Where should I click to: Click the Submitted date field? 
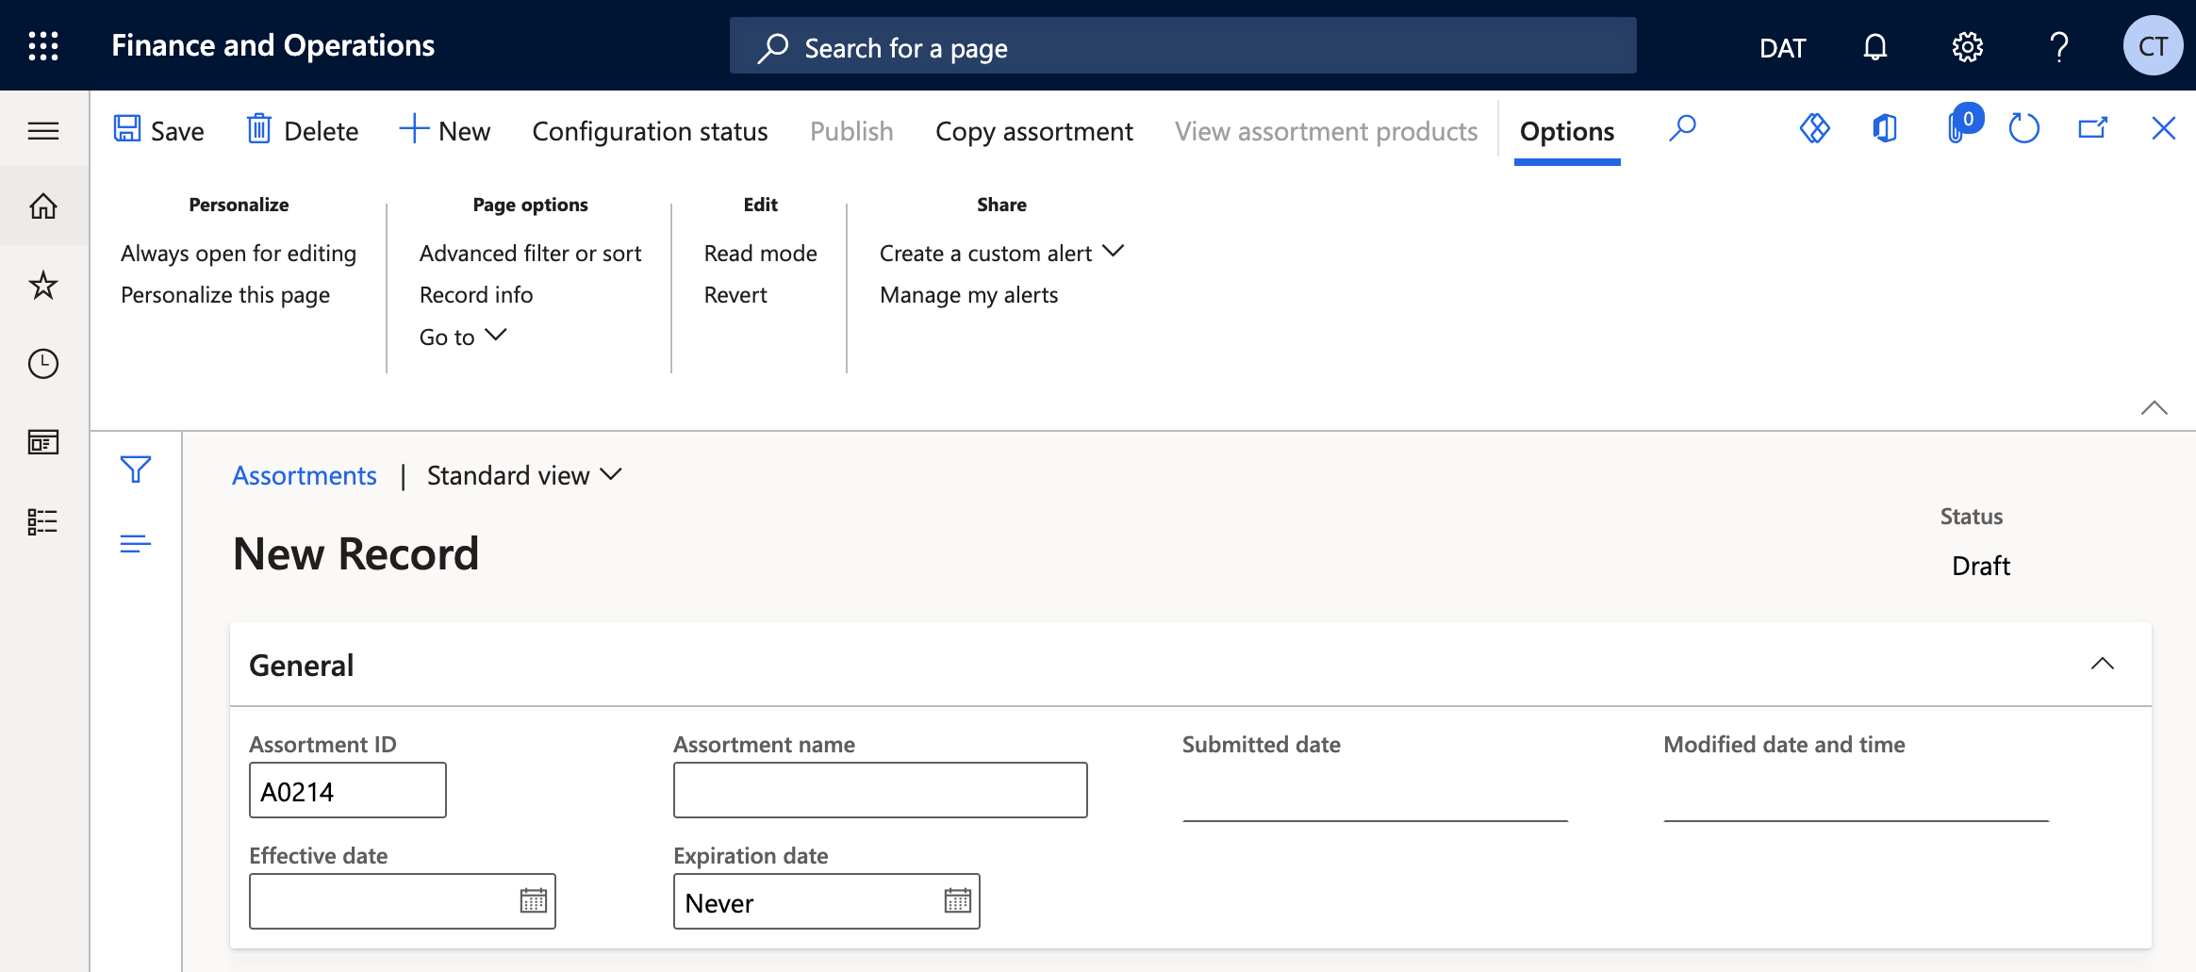click(1375, 792)
